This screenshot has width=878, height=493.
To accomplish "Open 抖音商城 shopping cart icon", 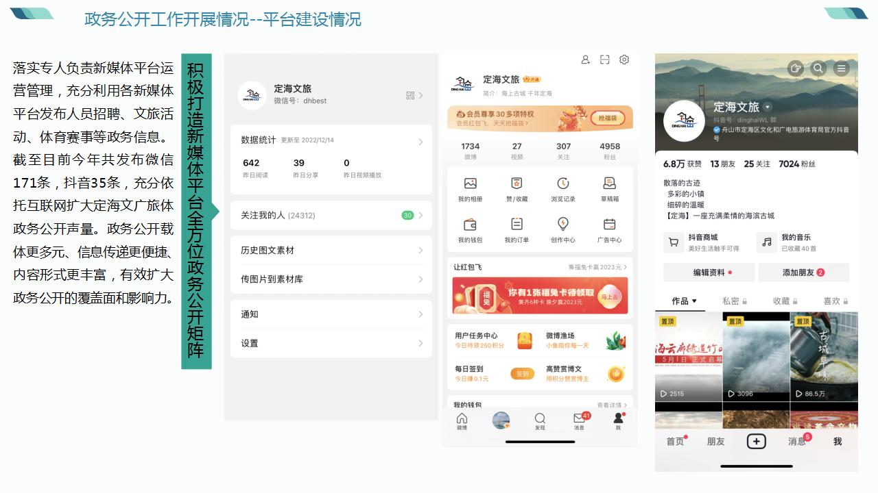I will [674, 242].
